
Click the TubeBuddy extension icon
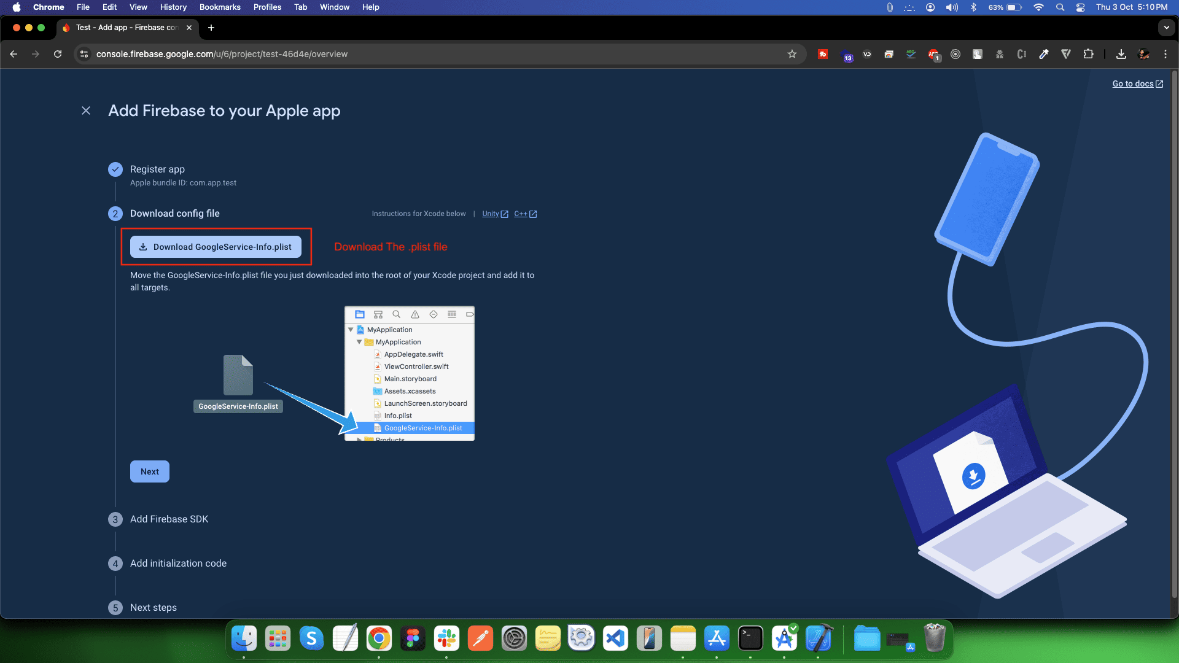[823, 54]
